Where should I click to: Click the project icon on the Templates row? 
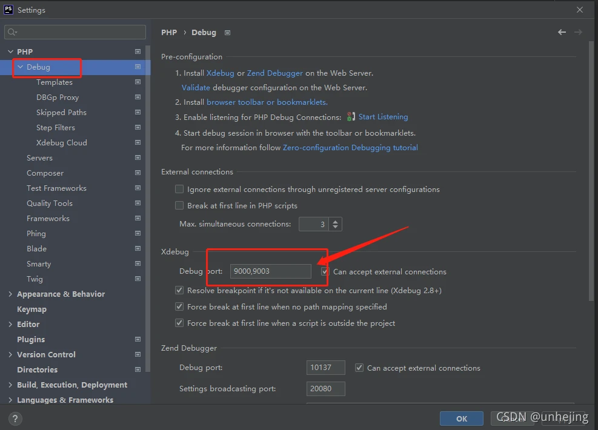pos(138,82)
